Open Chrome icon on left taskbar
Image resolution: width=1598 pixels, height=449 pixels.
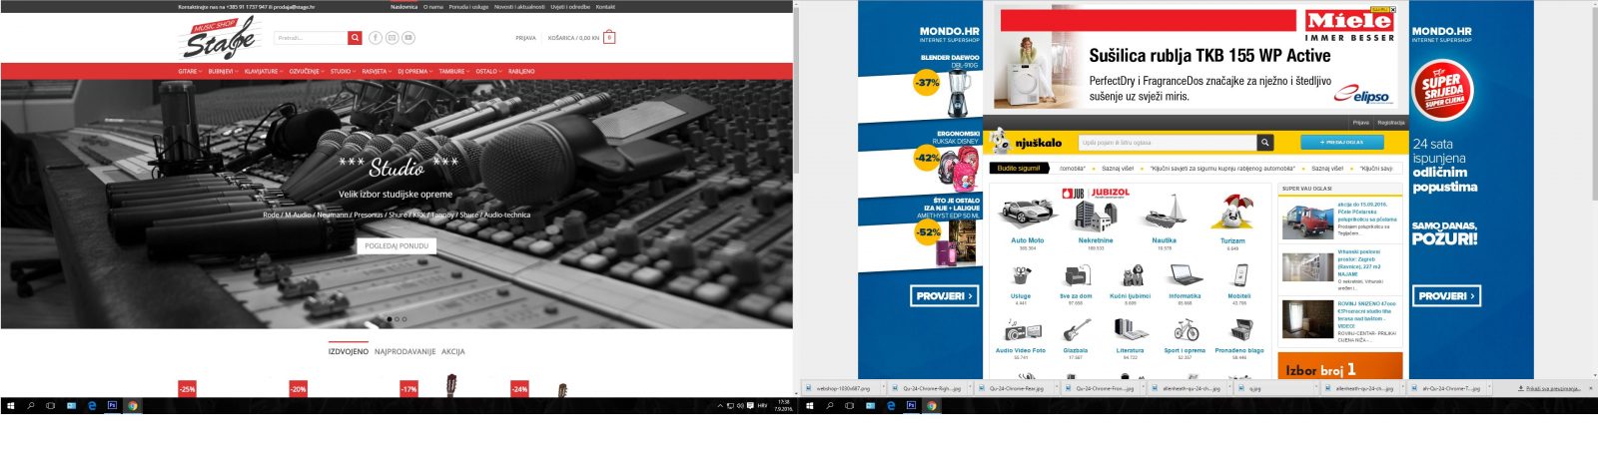[132, 406]
